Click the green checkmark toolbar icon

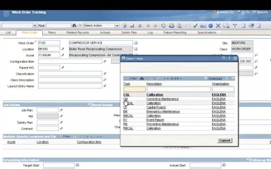tap(195, 26)
